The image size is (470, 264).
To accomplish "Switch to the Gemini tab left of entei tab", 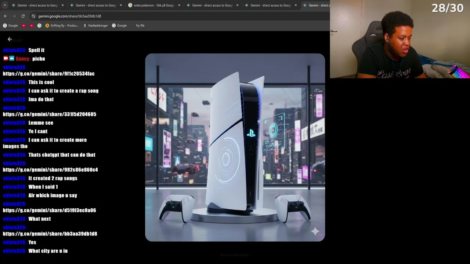I will click(96, 5).
